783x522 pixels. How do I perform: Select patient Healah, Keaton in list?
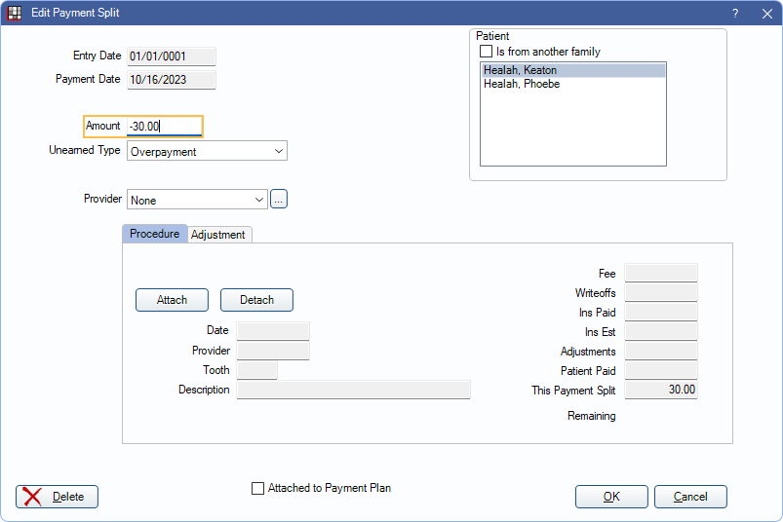(x=522, y=70)
